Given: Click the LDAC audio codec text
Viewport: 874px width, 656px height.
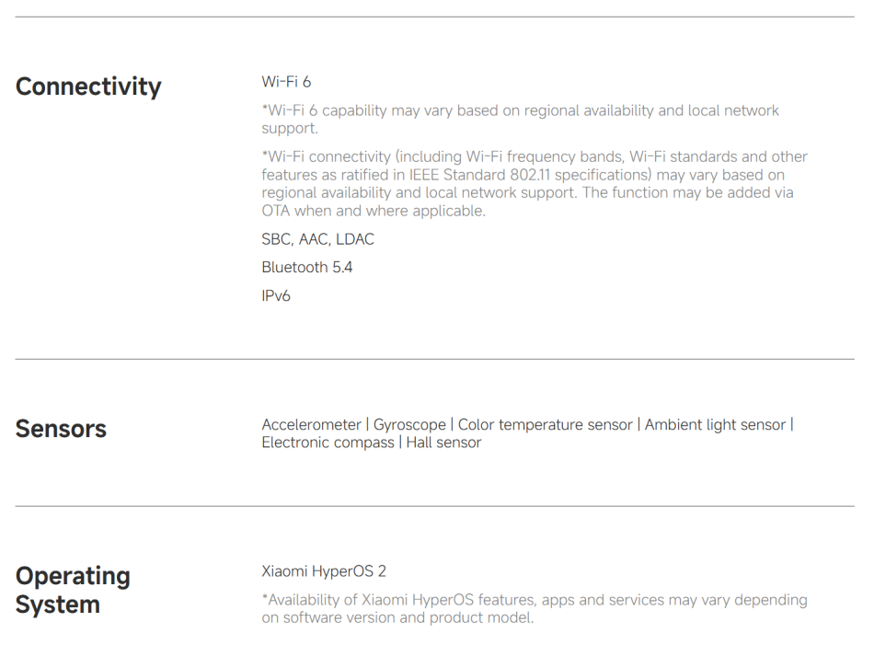Looking at the screenshot, I should [x=355, y=239].
